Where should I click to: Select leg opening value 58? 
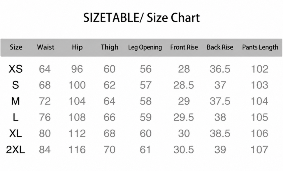pos(146,101)
